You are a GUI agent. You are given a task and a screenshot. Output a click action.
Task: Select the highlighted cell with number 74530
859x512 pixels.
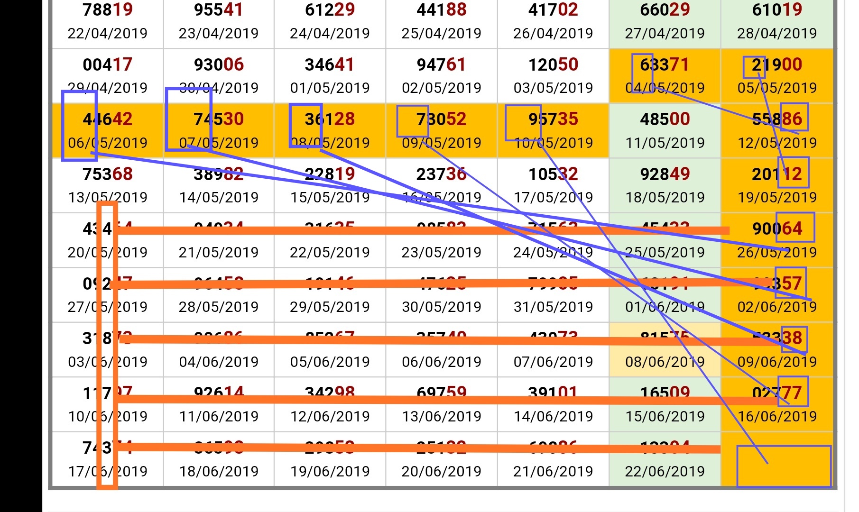point(219,130)
